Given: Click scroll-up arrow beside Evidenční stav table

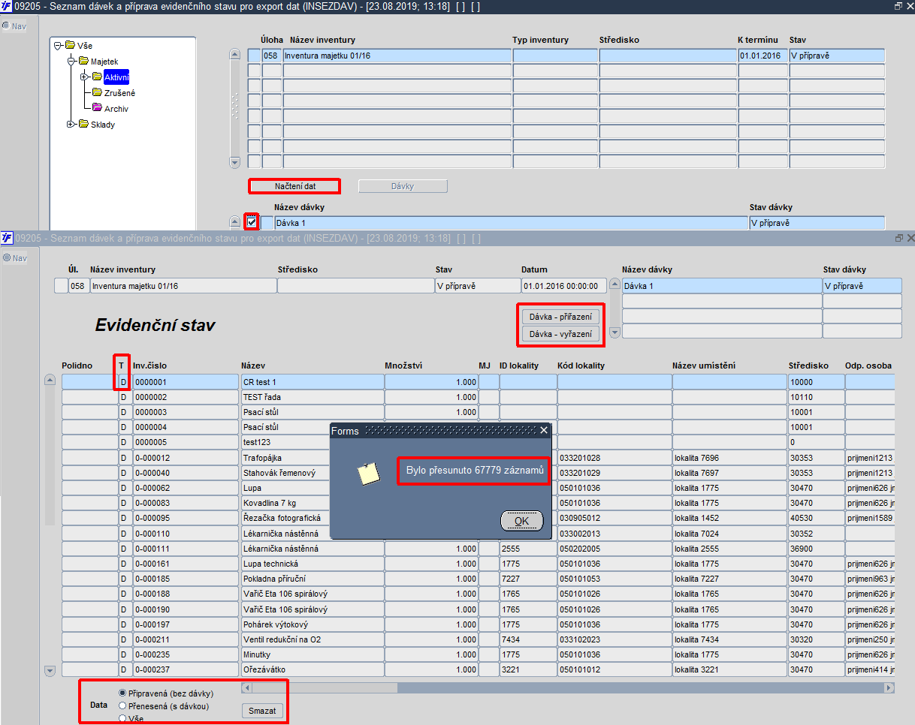Looking at the screenshot, I should [50, 380].
